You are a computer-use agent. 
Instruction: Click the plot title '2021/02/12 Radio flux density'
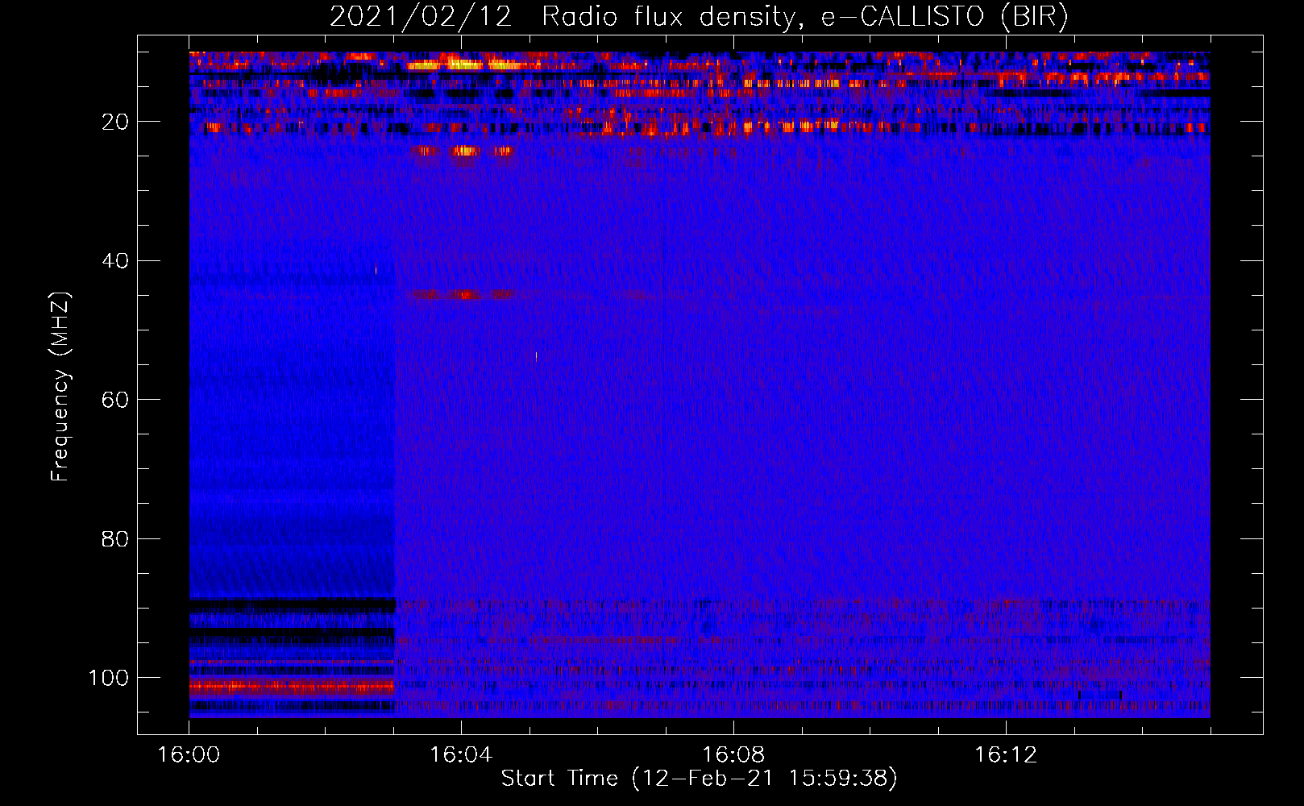[x=699, y=17]
